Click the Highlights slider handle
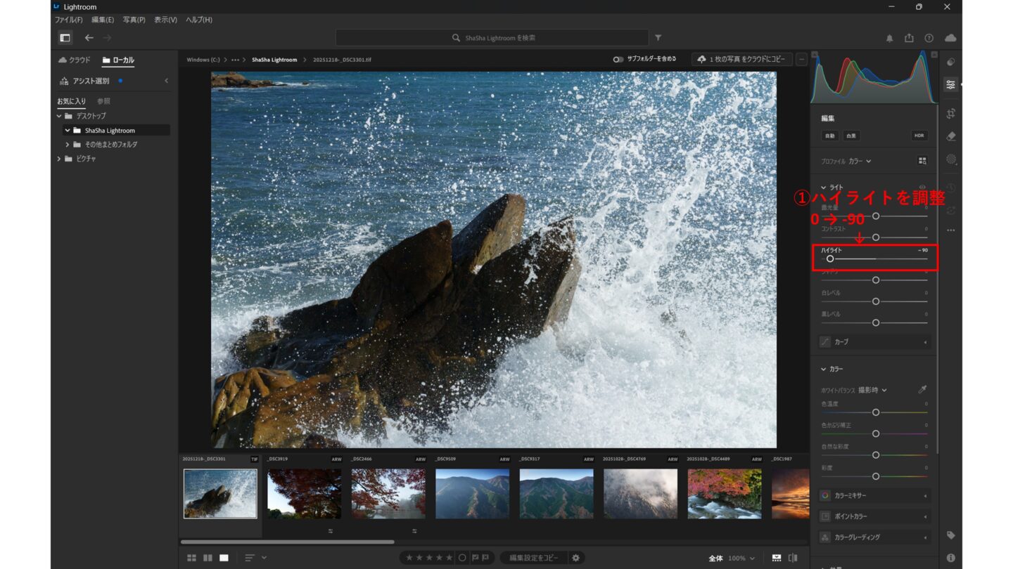The width and height of the screenshot is (1013, 569). 830,259
